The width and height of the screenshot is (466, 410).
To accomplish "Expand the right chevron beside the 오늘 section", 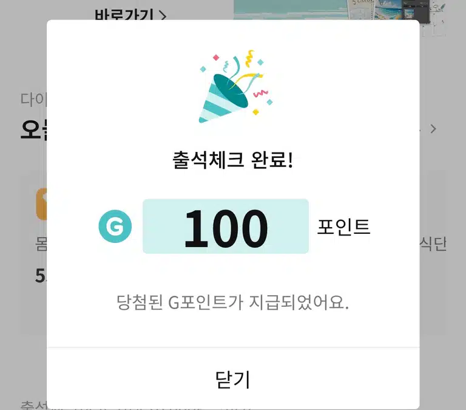I will (x=433, y=129).
